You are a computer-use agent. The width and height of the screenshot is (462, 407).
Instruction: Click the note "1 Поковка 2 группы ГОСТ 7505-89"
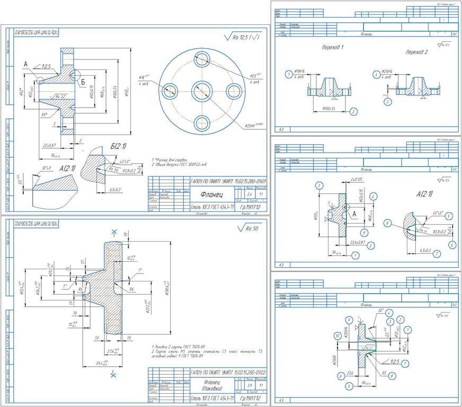pyautogui.click(x=178, y=347)
